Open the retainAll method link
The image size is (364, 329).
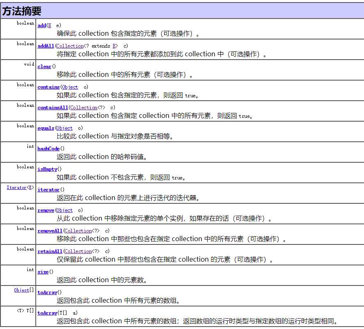click(50, 251)
